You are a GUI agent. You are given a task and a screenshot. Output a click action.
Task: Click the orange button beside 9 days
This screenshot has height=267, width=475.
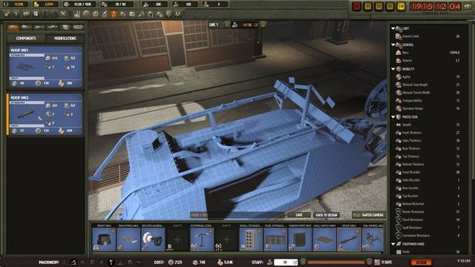(421, 262)
